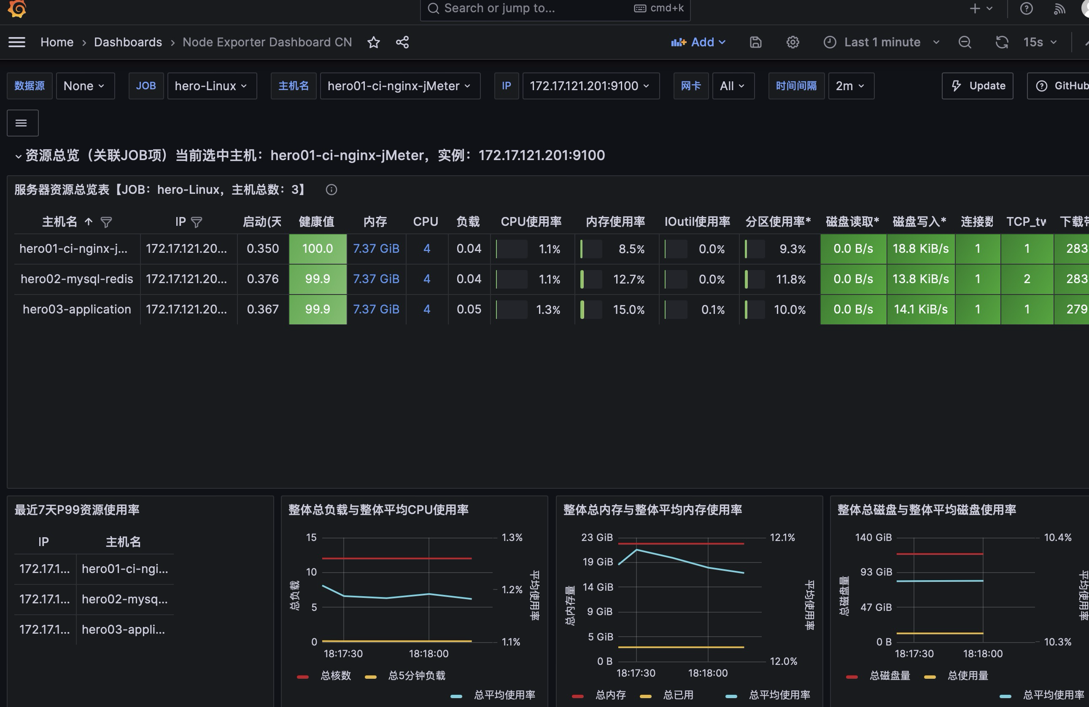Click hero02 memory usage 12.7% gauge

click(617, 279)
